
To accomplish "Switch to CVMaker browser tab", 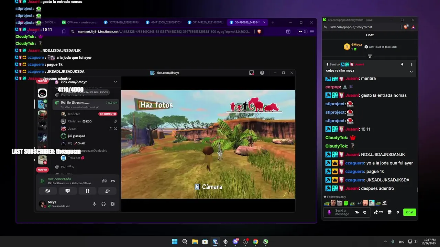I will tap(80, 22).
